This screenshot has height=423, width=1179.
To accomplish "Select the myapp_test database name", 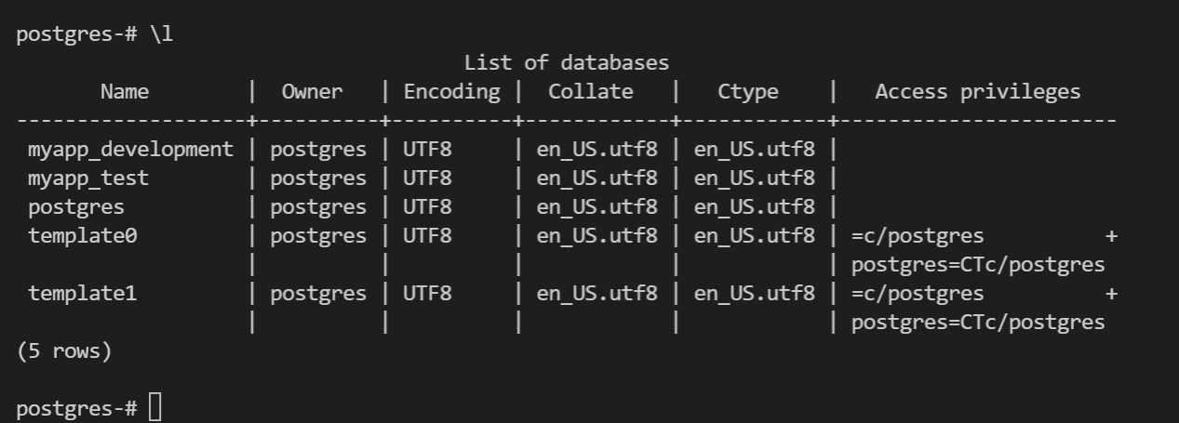I will (88, 178).
